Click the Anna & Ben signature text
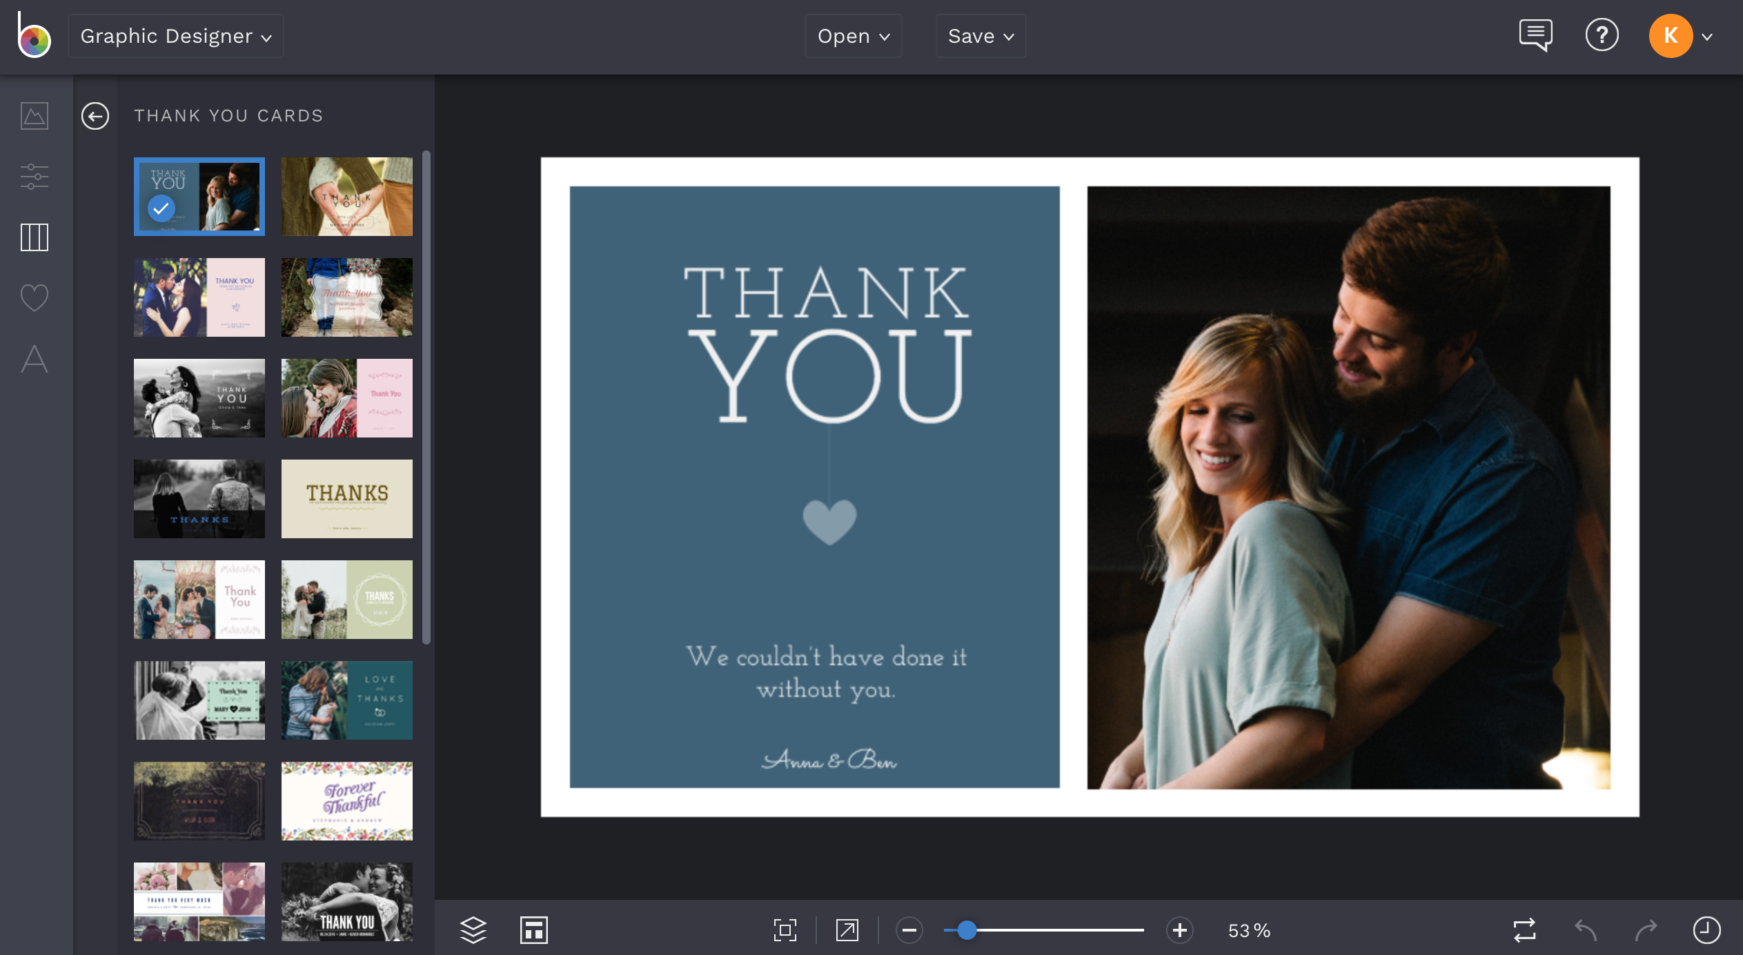Viewport: 1743px width, 955px height. click(829, 759)
